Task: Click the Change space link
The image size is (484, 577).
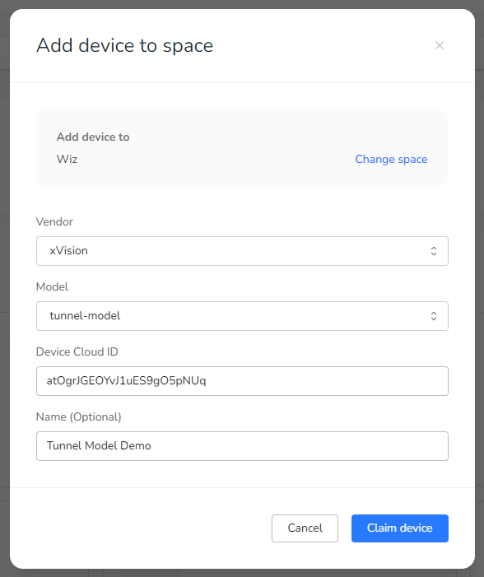Action: (x=391, y=160)
